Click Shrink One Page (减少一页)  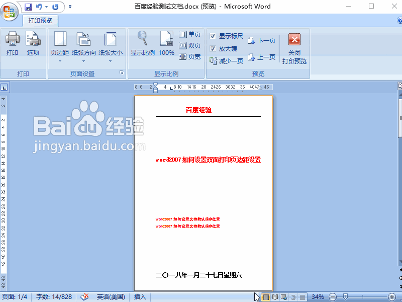[227, 61]
